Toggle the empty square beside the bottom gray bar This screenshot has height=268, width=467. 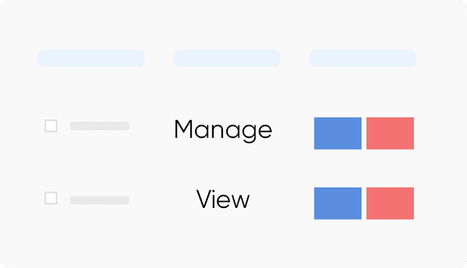point(51,198)
